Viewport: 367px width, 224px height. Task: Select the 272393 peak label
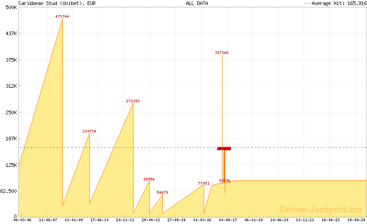click(133, 101)
